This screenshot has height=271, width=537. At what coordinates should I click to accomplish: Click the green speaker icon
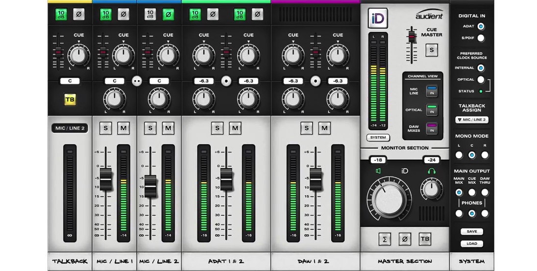(378, 171)
